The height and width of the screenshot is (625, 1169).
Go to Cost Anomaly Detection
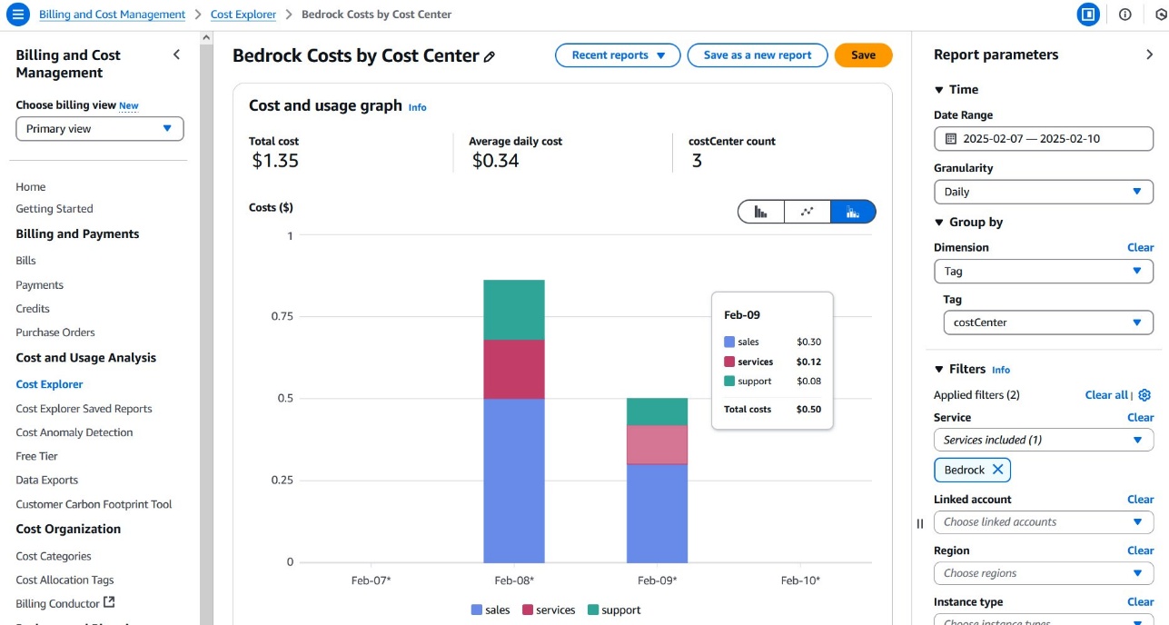pos(74,432)
